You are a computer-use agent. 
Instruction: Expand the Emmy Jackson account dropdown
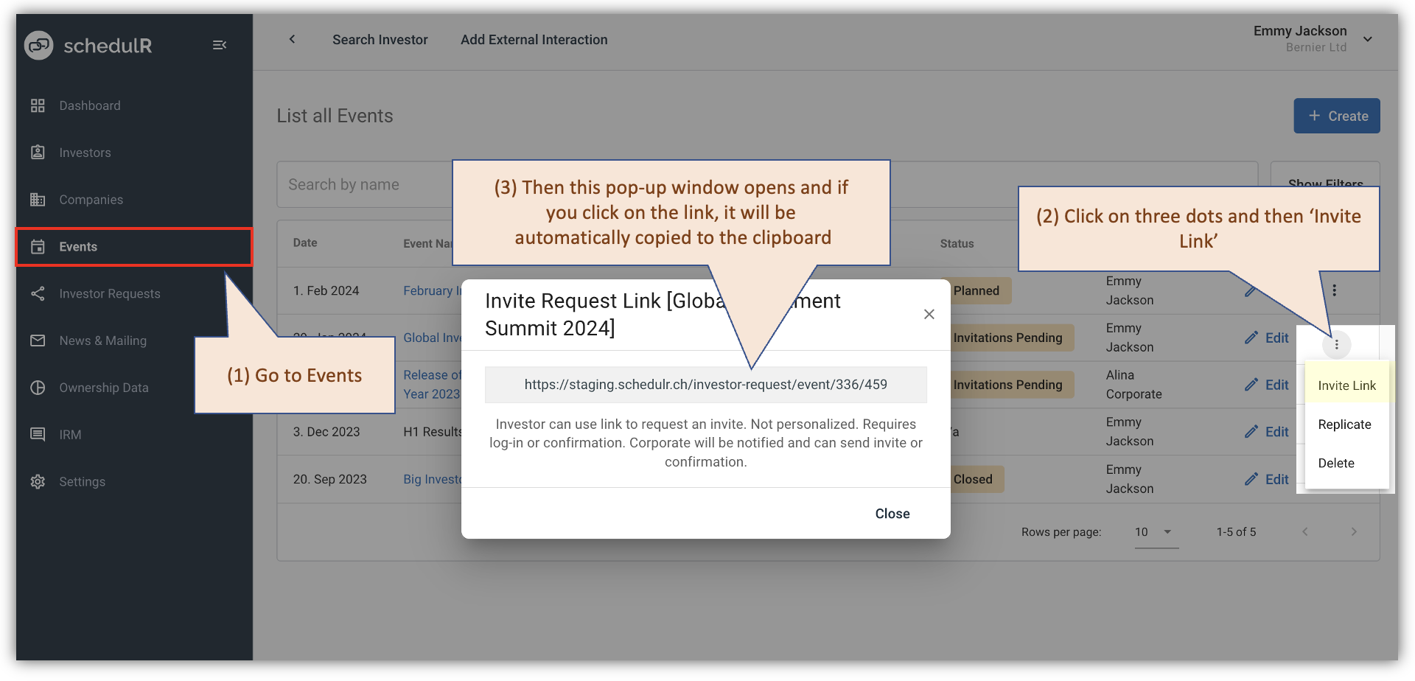(x=1368, y=40)
